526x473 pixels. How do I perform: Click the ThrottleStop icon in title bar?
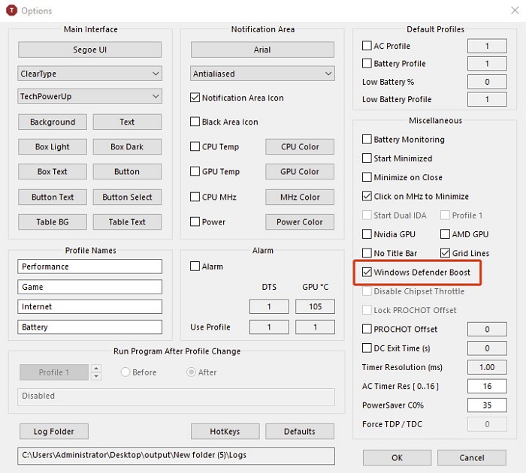tap(11, 11)
